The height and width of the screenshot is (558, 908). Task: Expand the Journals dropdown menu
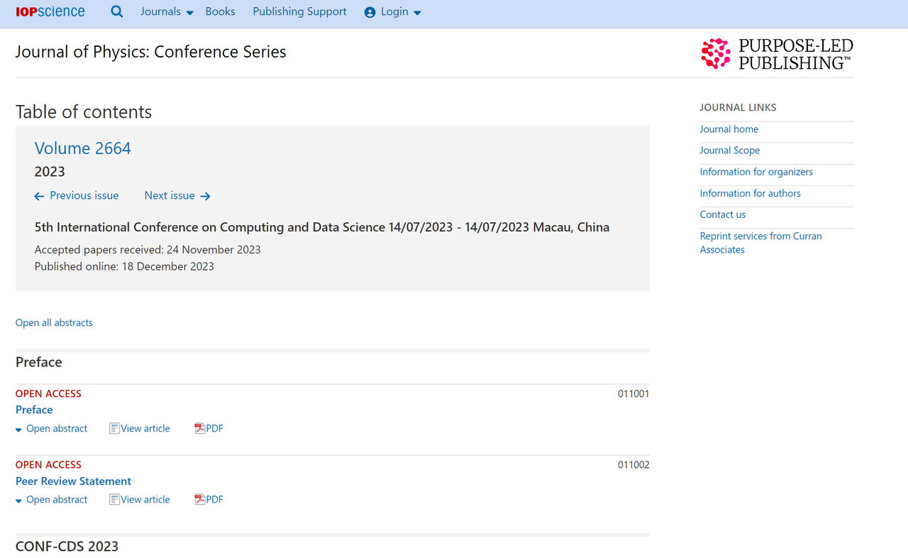167,12
